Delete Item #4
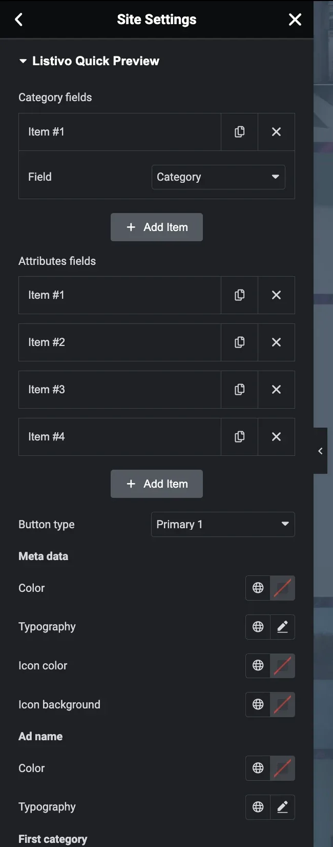The height and width of the screenshot is (847, 333). [x=276, y=437]
